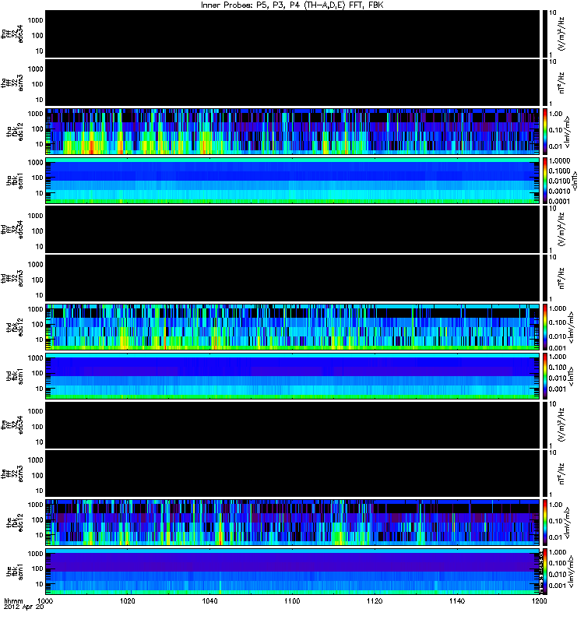Click the "1040" time axis label
The height and width of the screenshot is (623, 584).
(x=209, y=601)
